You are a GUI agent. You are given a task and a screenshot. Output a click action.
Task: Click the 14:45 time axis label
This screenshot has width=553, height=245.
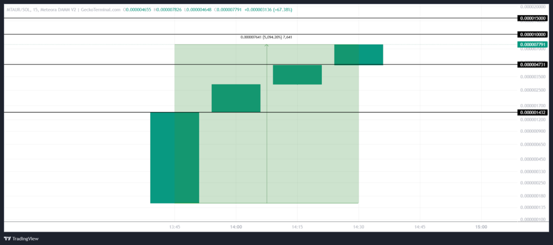pos(420,227)
